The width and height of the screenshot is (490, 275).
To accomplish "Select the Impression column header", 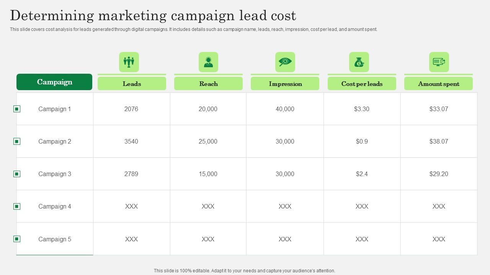I will click(x=285, y=84).
